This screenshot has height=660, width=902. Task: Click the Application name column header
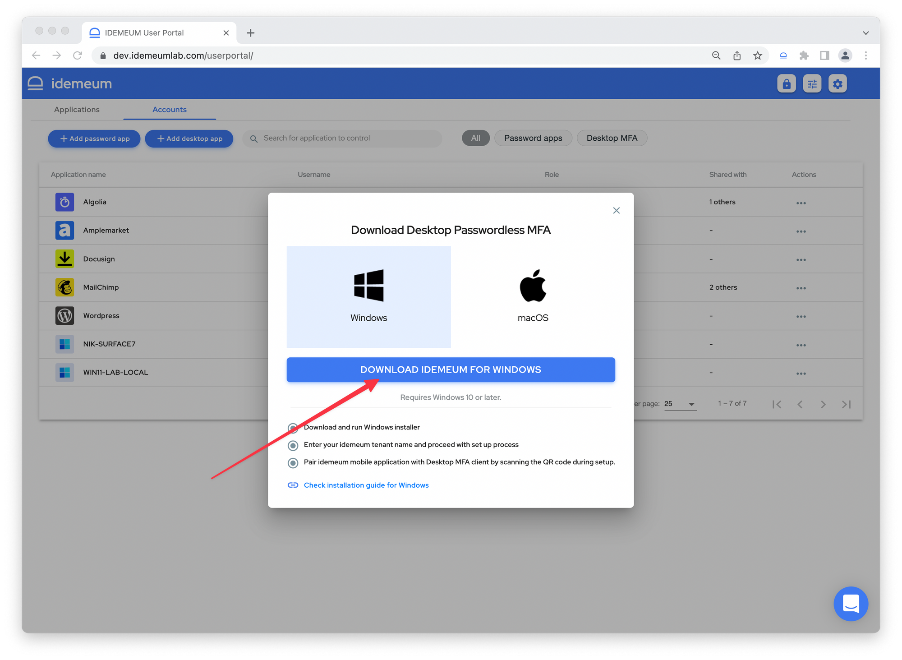pyautogui.click(x=78, y=175)
